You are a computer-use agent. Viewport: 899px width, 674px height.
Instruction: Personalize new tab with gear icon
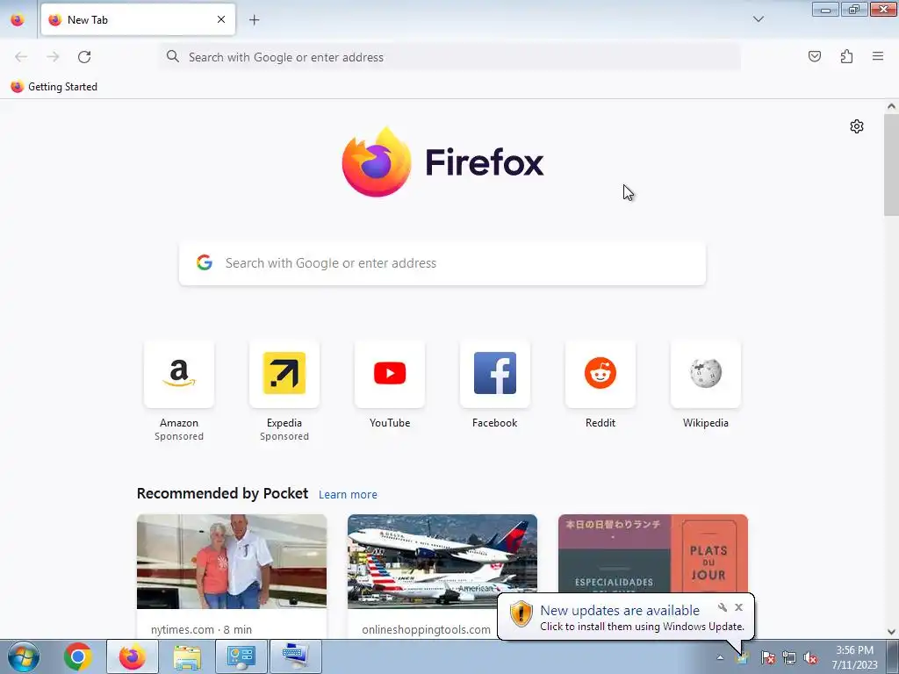857,126
